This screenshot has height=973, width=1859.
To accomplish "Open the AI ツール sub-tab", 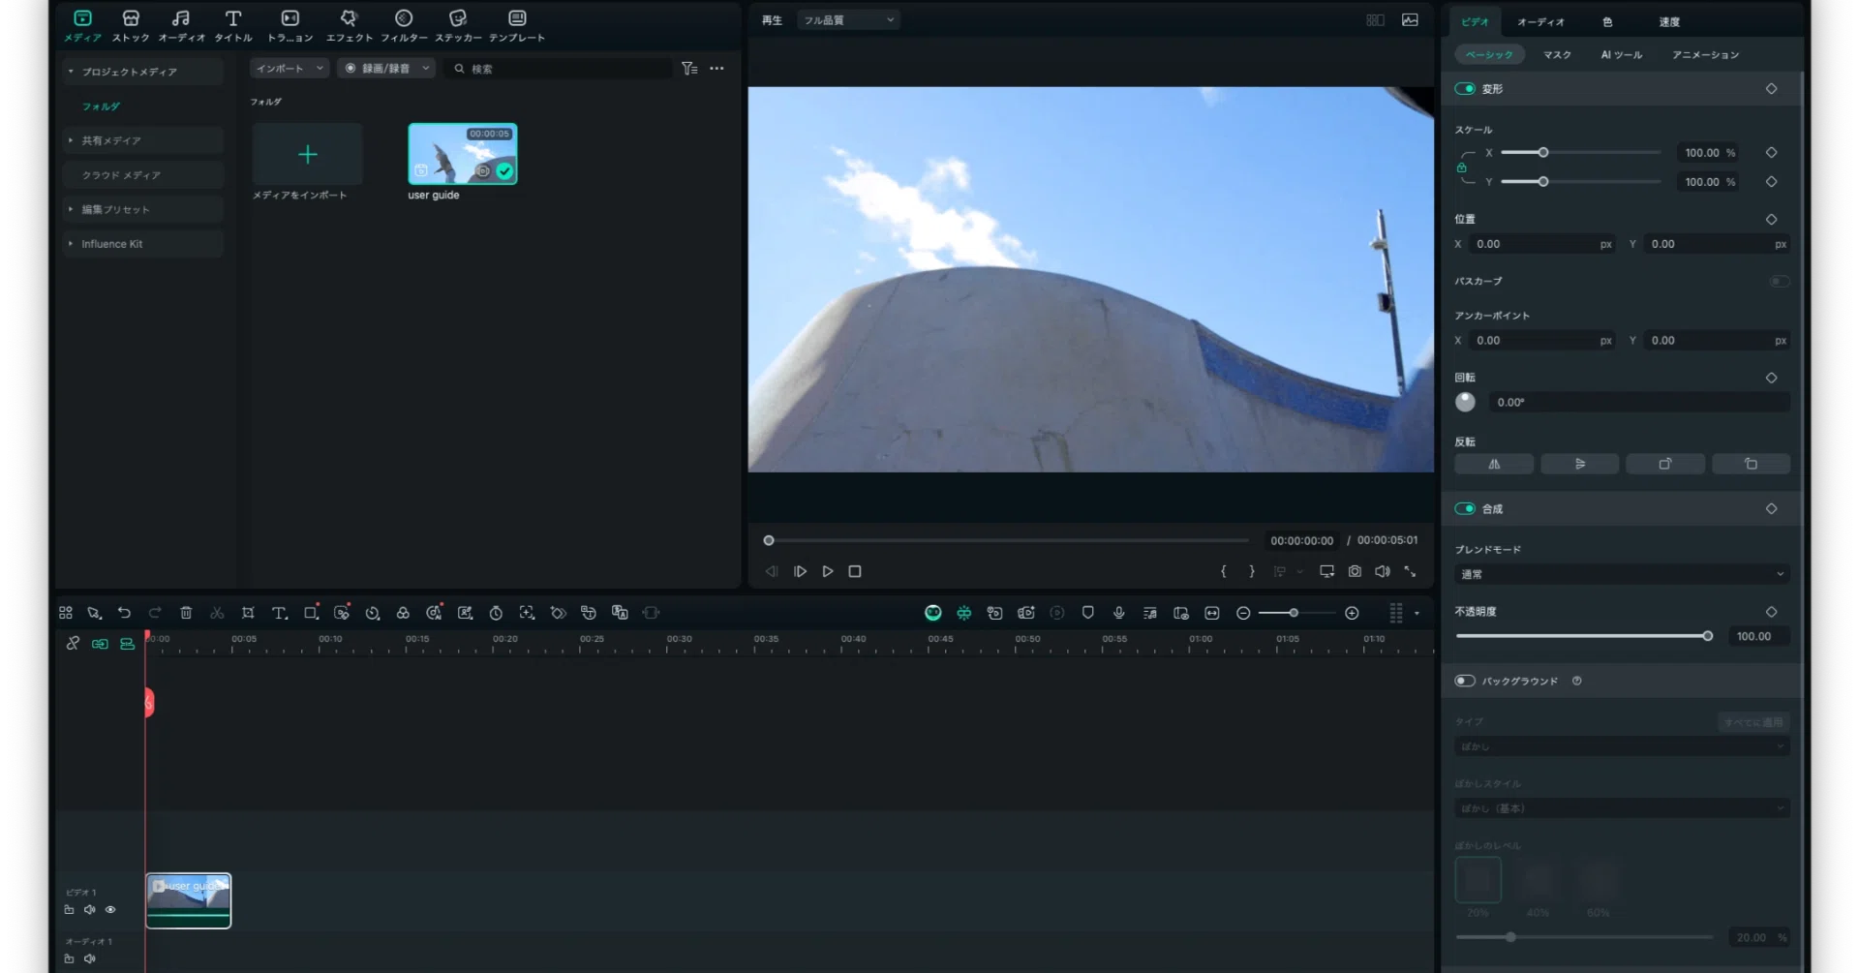I will [x=1621, y=55].
